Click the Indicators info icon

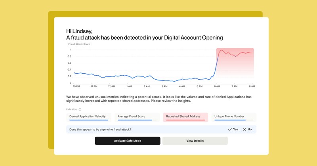coord(80,109)
